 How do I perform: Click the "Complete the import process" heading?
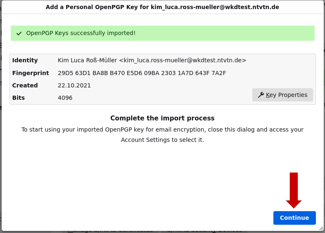click(x=162, y=118)
